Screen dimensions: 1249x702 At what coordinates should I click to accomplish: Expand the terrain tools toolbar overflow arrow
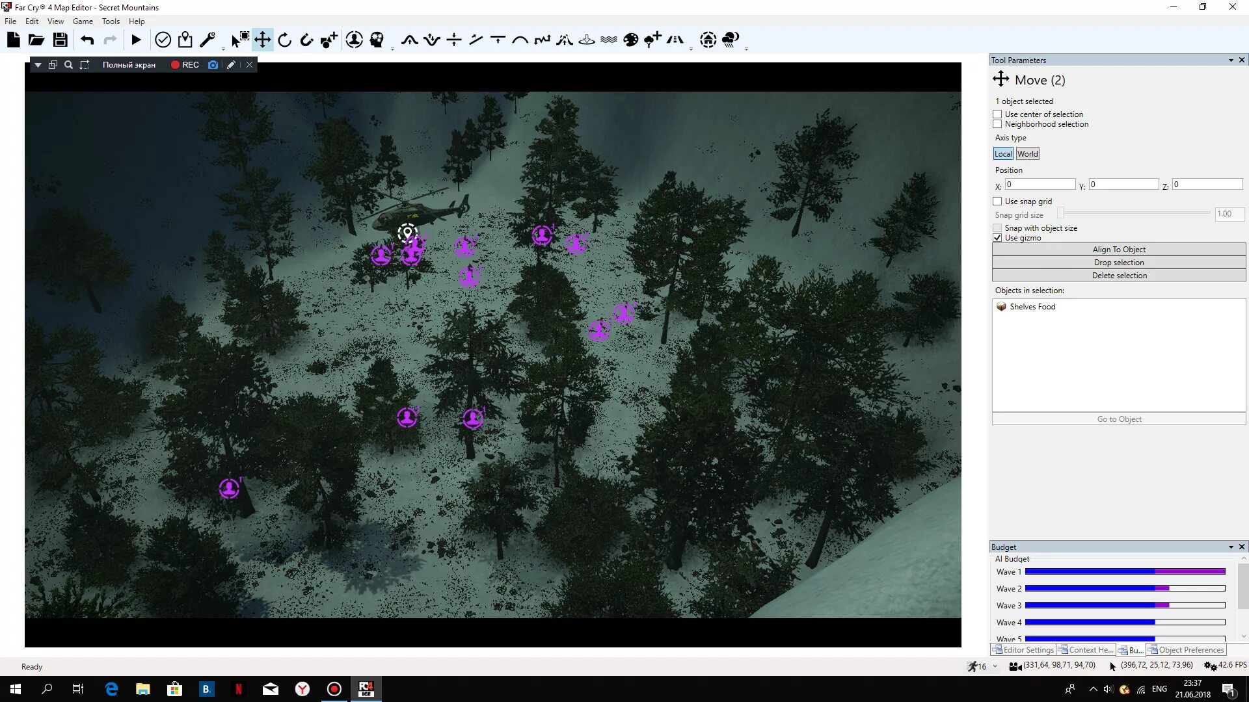point(691,49)
